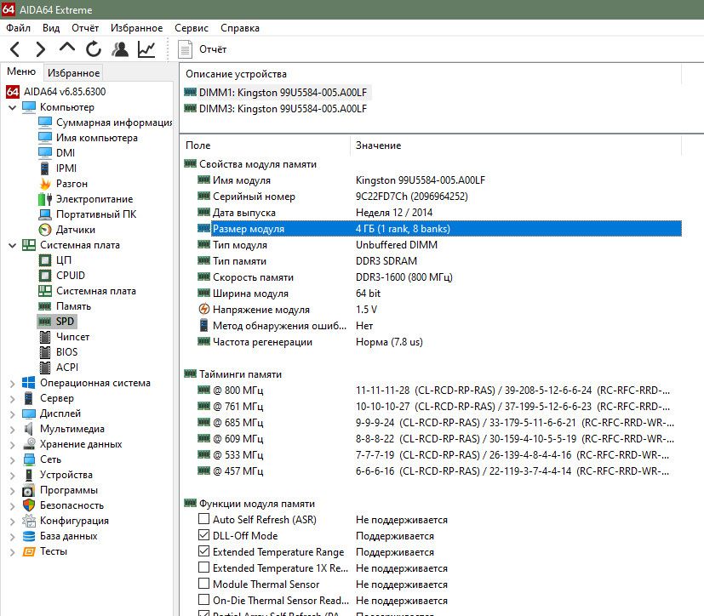Toggle the Auto Self Refresh (ASR) checkbox

[x=203, y=519]
